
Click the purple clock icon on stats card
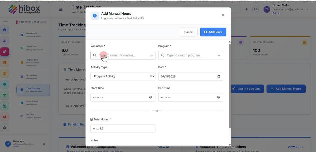tap(240, 42)
